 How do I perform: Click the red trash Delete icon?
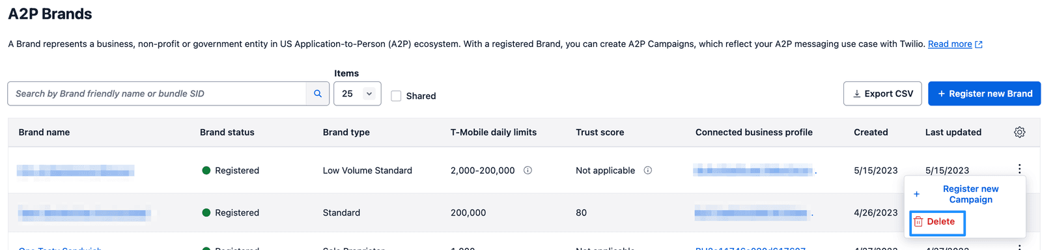coord(918,221)
